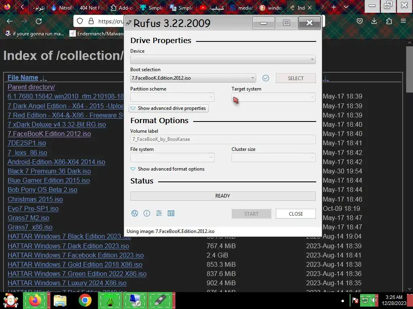
Task: Click the volume speaker tray icon
Action: pyautogui.click(x=374, y=300)
